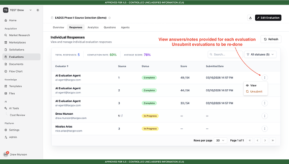Viewport: 289px width, 164px height.
Task: Go to previous page button
Action: coord(257,141)
